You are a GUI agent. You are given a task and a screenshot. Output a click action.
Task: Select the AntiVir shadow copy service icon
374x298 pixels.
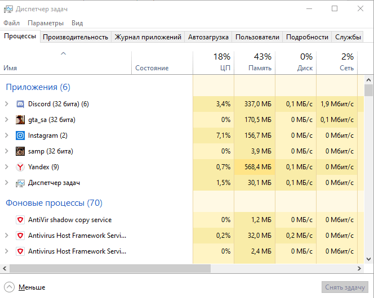[x=20, y=220]
